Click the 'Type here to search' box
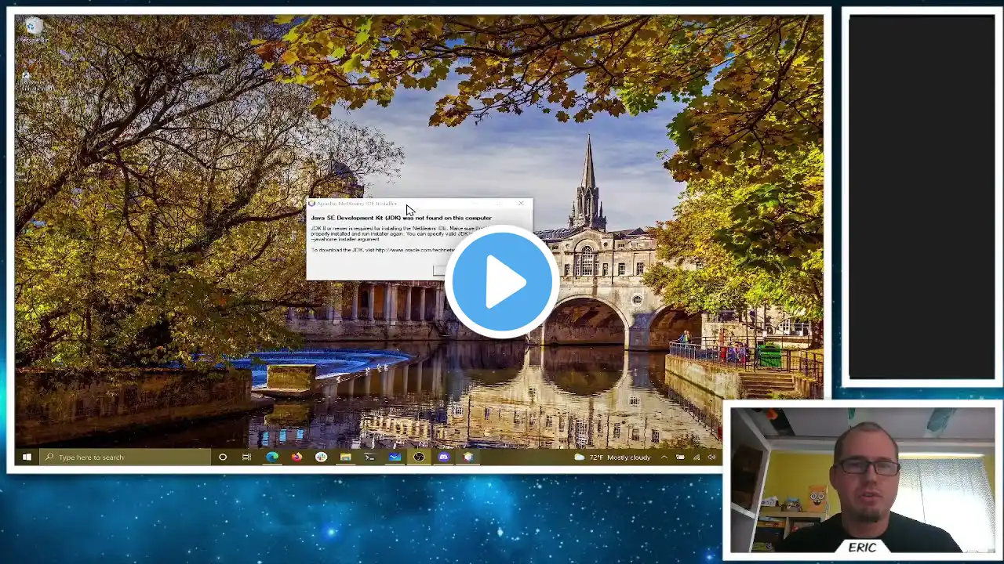The width and height of the screenshot is (1004, 564). (x=125, y=457)
